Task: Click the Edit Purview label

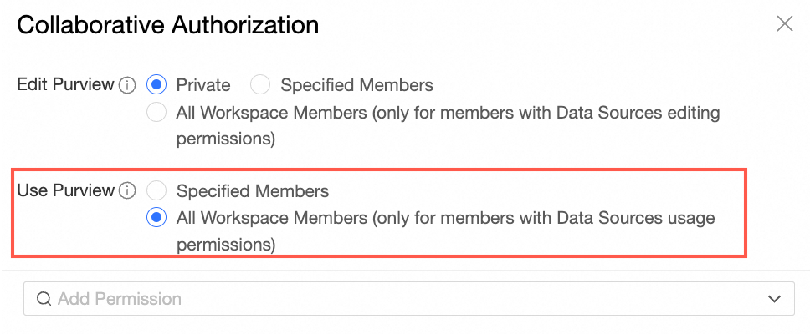Action: 66,85
